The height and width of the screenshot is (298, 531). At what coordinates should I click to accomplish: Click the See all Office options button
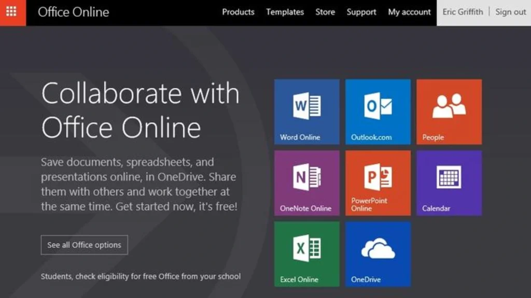coord(85,245)
